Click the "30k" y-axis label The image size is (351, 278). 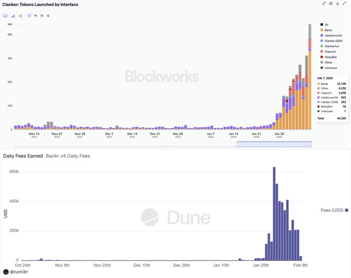pos(10,58)
